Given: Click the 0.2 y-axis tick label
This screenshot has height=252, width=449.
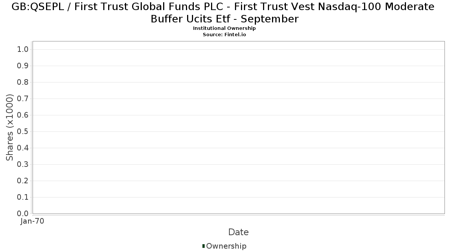Looking at the screenshot, I should point(23,181).
